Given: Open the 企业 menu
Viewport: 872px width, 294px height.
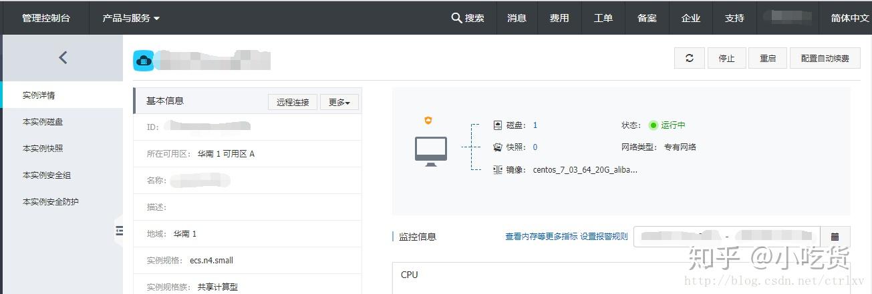Looking at the screenshot, I should 690,18.
